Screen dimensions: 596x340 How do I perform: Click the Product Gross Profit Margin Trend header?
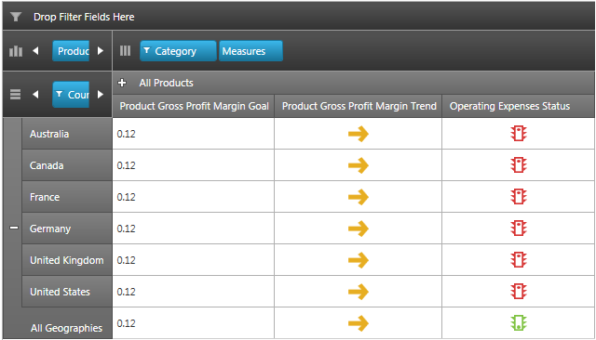[x=359, y=106]
